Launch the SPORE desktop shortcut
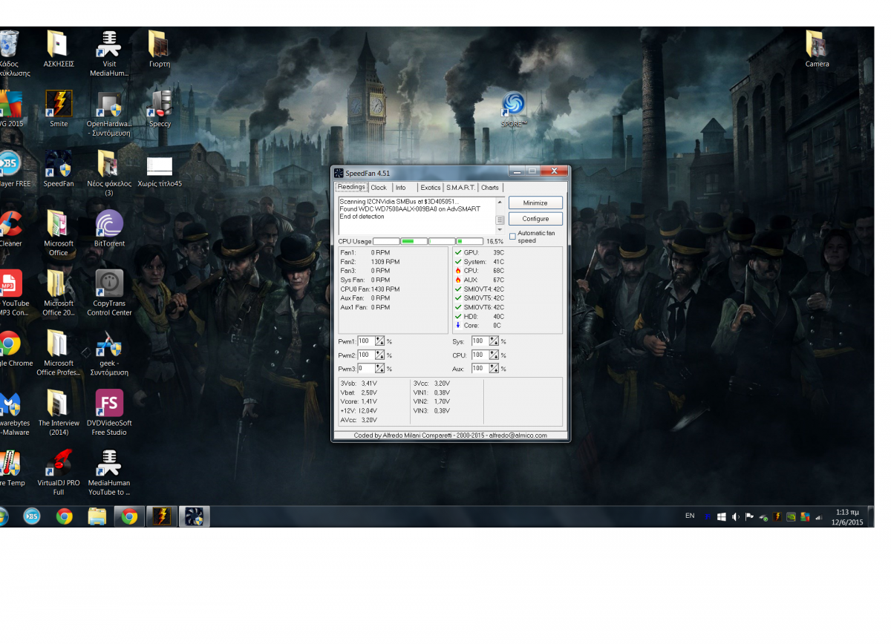The width and height of the screenshot is (891, 644). pyautogui.click(x=513, y=109)
